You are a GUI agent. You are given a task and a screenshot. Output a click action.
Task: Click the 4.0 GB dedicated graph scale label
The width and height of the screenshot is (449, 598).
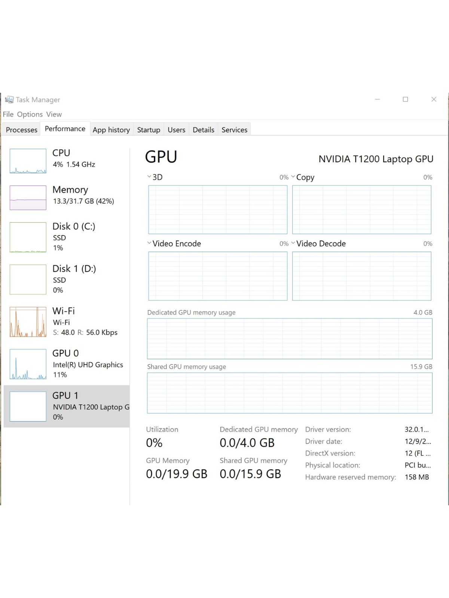(x=423, y=312)
